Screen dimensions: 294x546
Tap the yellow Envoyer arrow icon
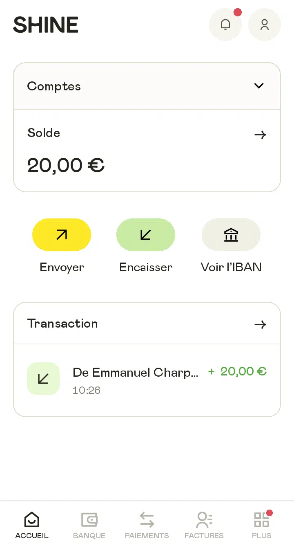[x=62, y=235]
